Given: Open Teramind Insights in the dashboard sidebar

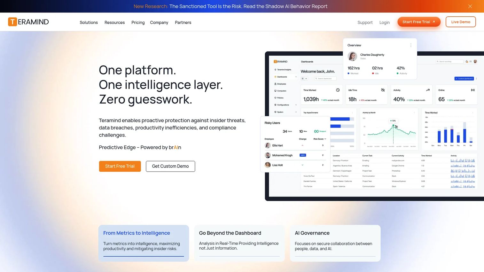Looking at the screenshot, I should click(x=283, y=70).
